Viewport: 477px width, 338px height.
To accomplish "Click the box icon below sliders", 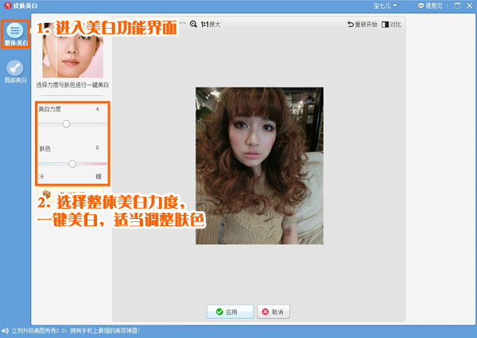I will tap(46, 194).
